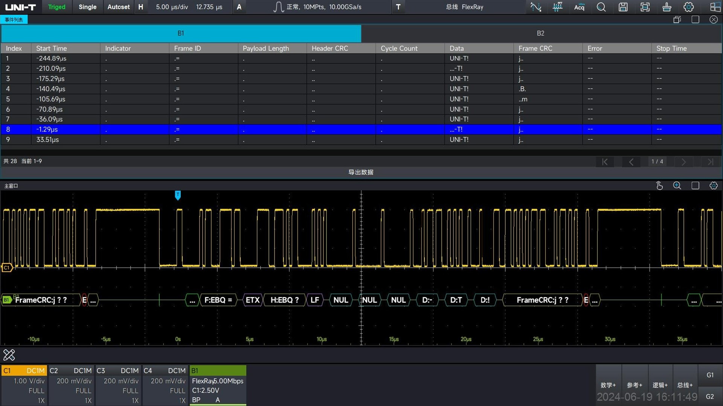Select the hand gesture tool in main window
Screen dimensions: 723x406
click(x=659, y=186)
